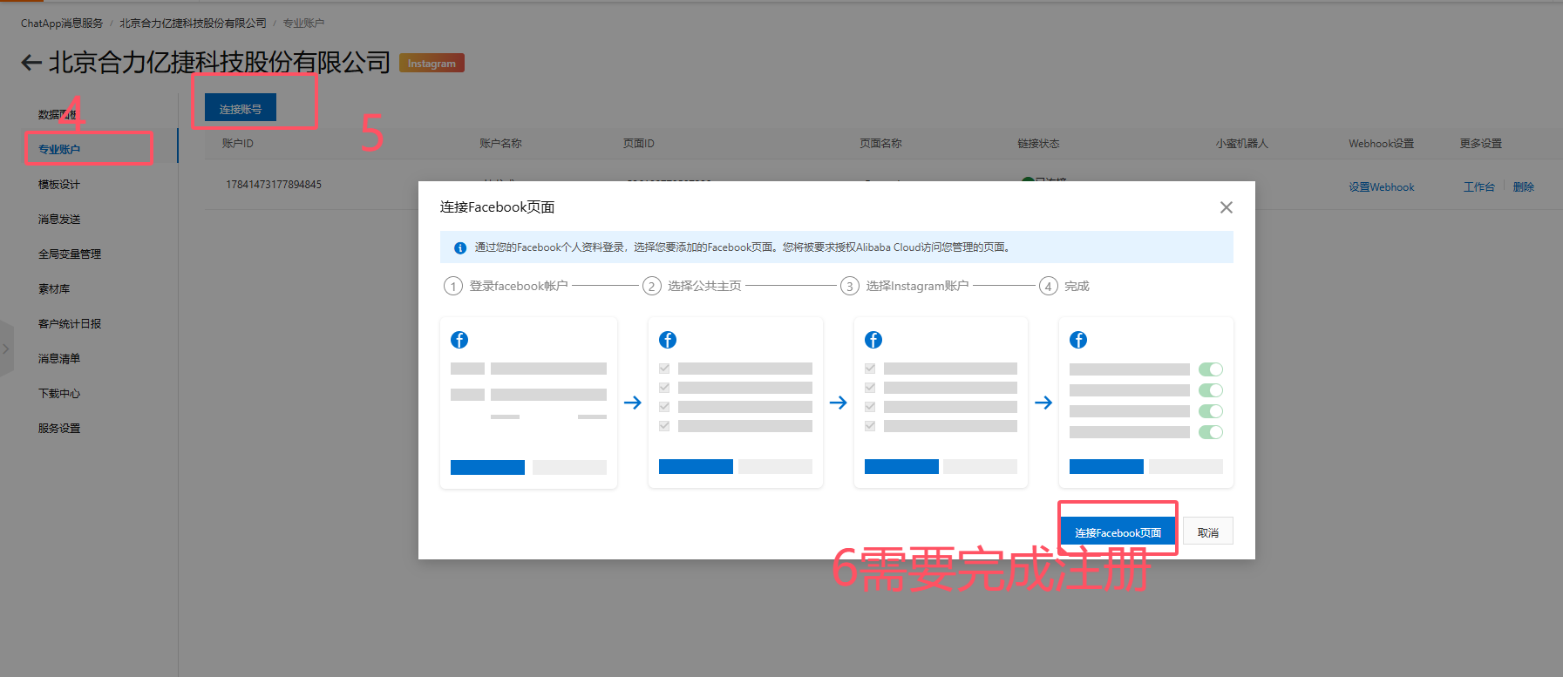Click the 连接账号 button
This screenshot has height=677, width=1563.
[241, 108]
